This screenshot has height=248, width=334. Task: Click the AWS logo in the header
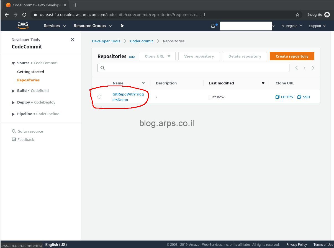click(23, 25)
